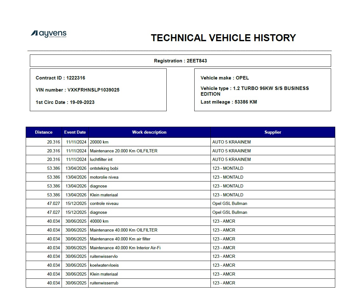This screenshot has height=299, width=360.
Task: Click the Ayvens logo
Action: click(x=49, y=34)
